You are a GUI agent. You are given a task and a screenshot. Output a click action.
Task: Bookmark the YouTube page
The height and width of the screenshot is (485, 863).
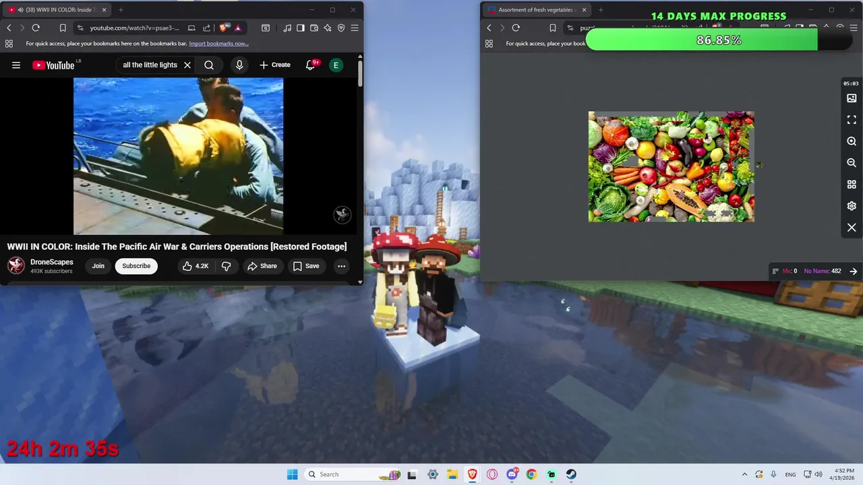pyautogui.click(x=63, y=28)
